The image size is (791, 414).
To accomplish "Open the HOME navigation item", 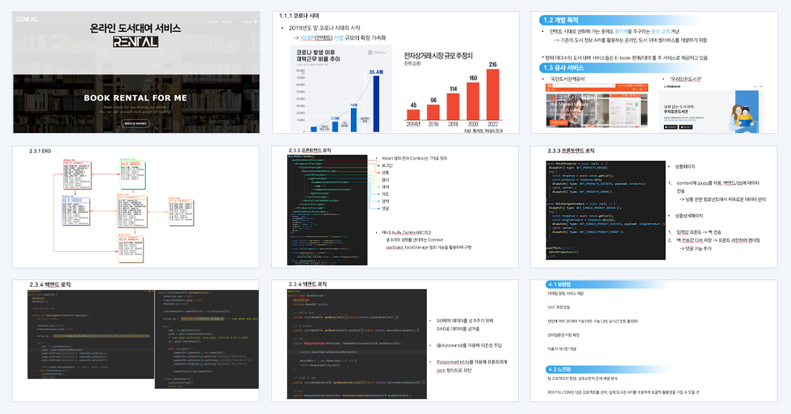I will 213,22.
